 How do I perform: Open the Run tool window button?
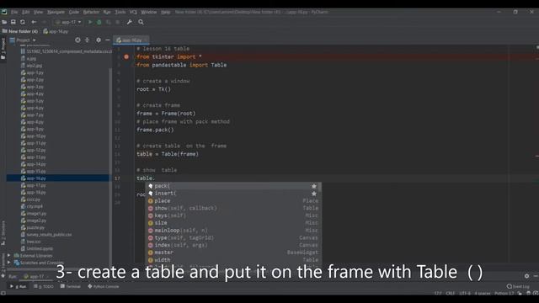[x=19, y=286]
